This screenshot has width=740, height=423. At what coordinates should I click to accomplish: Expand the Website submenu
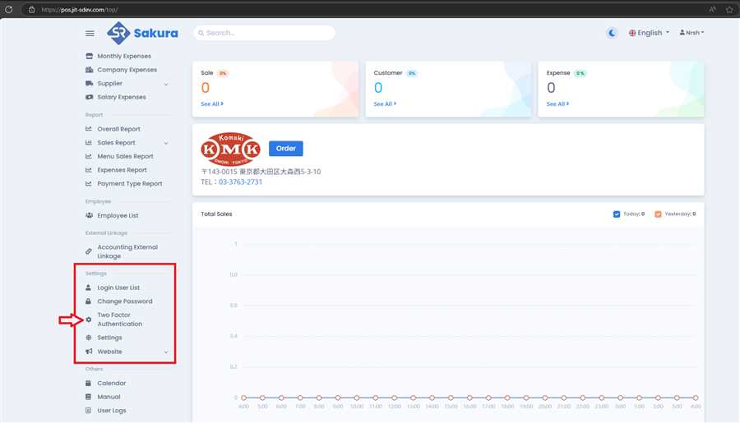(166, 352)
